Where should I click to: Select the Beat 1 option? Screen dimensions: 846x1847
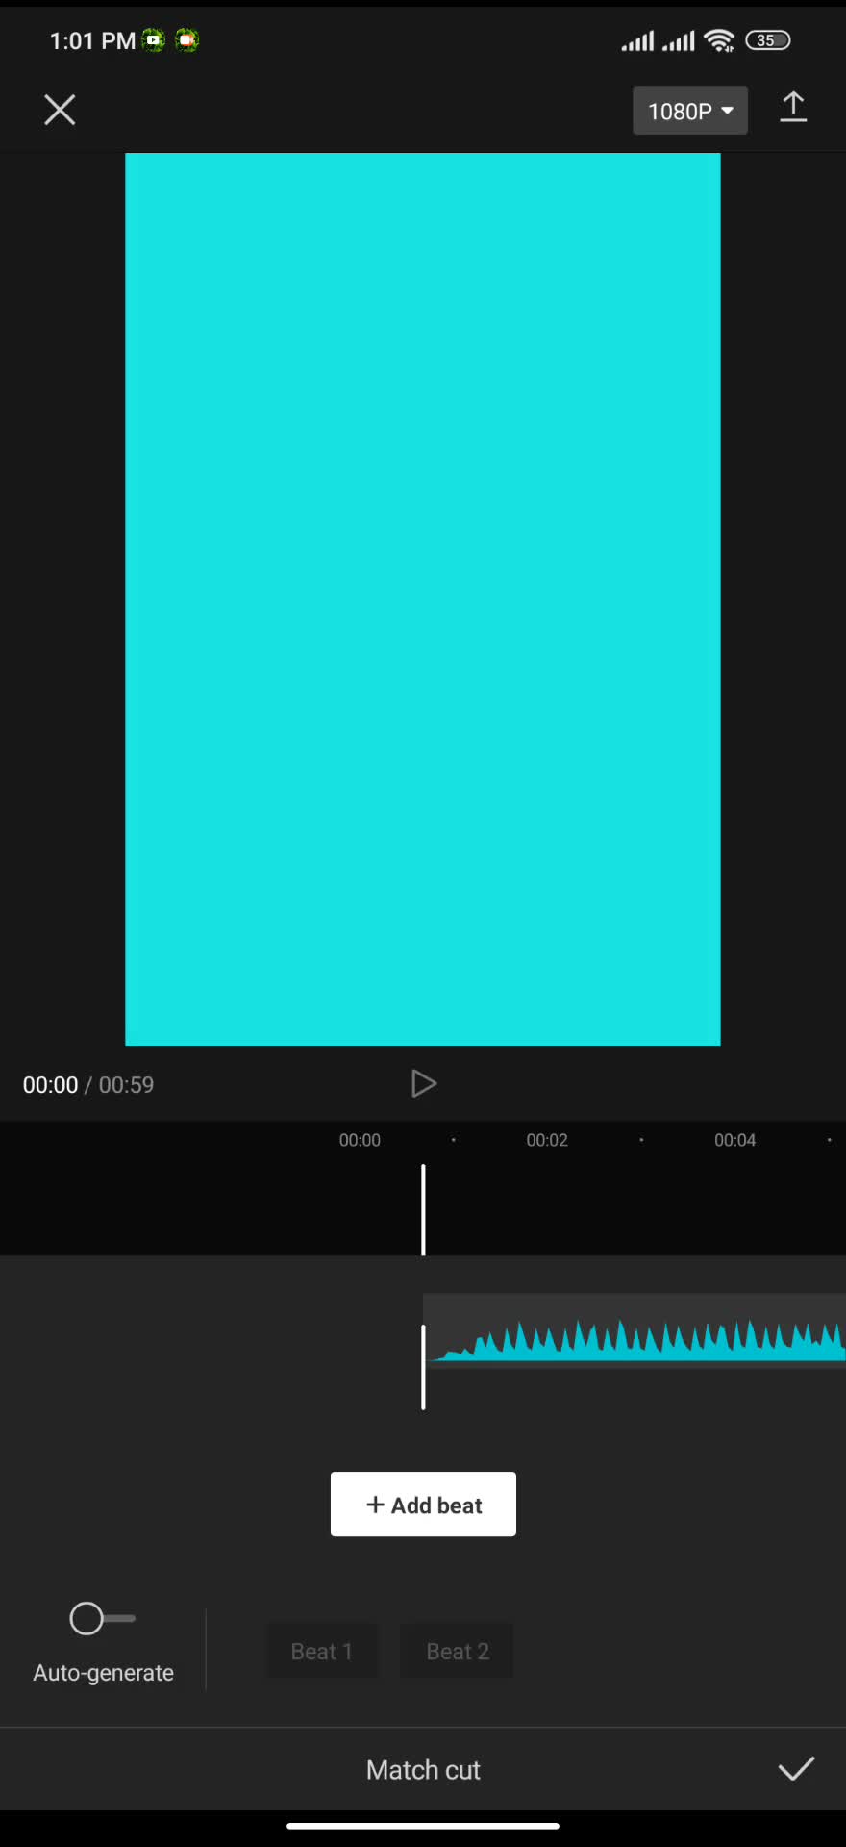tap(322, 1651)
